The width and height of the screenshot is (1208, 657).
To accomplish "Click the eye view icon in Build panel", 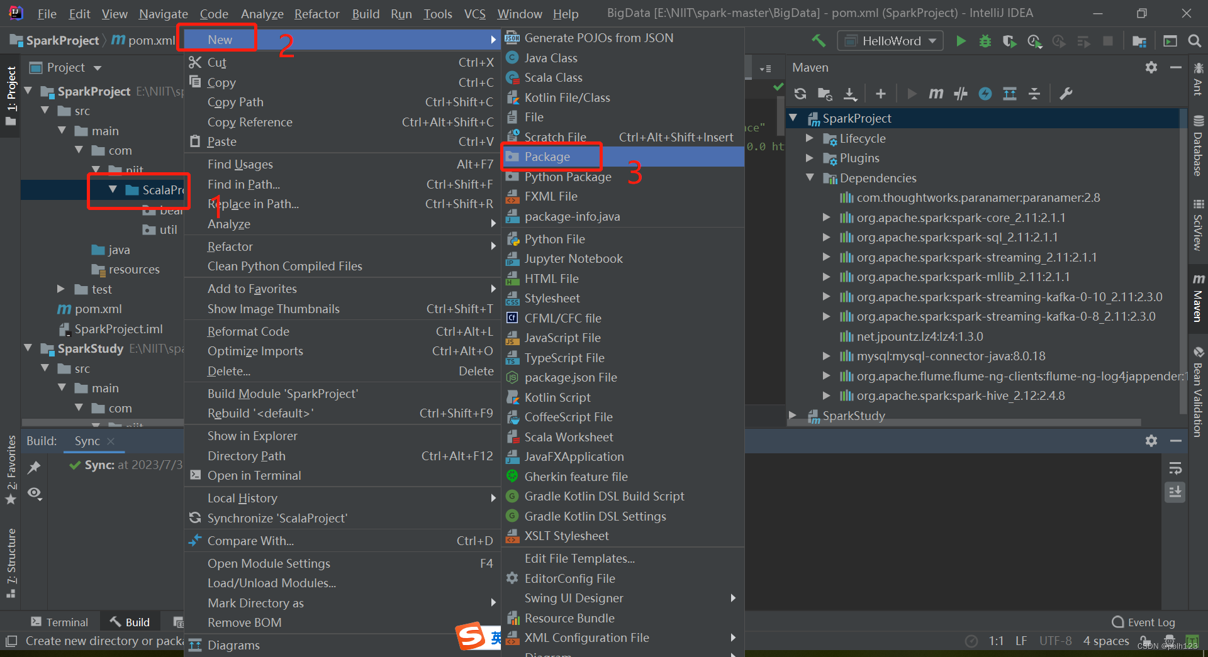I will (35, 494).
